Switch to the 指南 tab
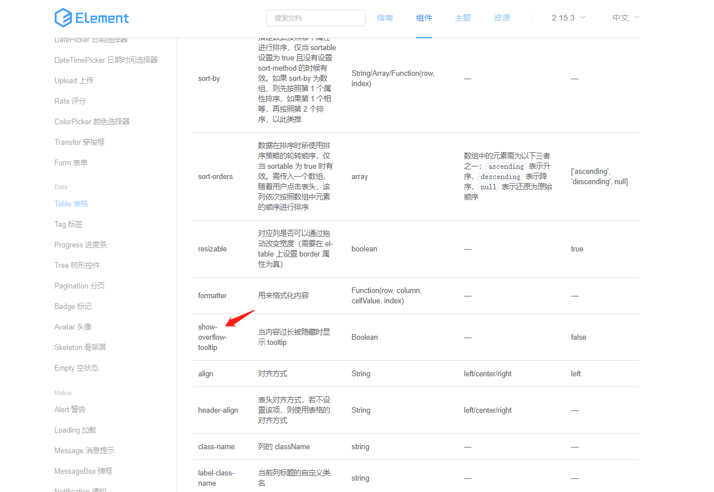The height and width of the screenshot is (492, 714). click(385, 18)
